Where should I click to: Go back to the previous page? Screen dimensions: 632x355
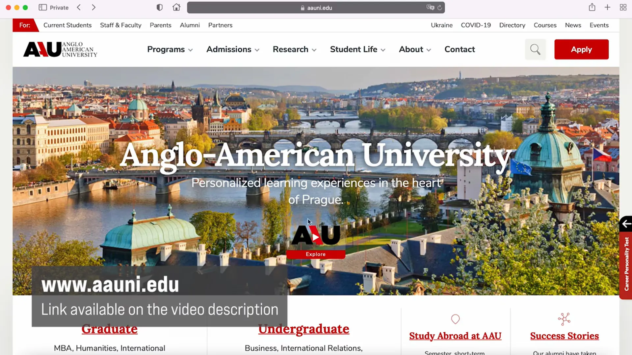(79, 8)
